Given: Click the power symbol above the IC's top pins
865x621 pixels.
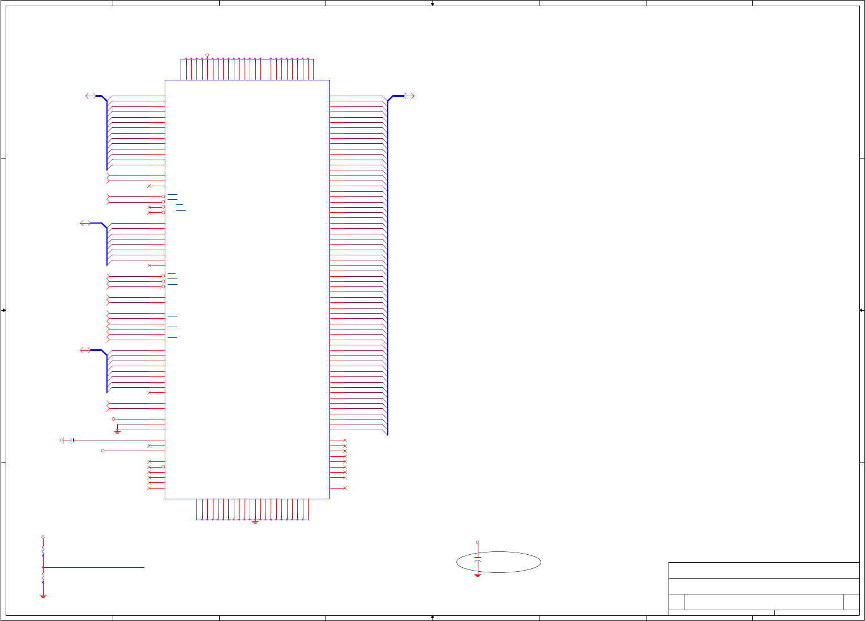Looking at the screenshot, I should (207, 55).
